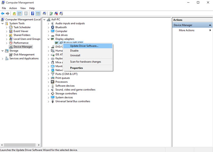Toggle the Show/Hide Action Pane toolbar icon
Screen dimensions: 213x152
click(x=38, y=13)
